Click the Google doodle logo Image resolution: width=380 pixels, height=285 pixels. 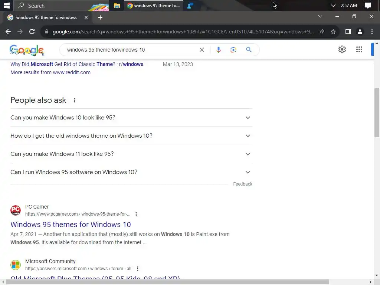[27, 50]
